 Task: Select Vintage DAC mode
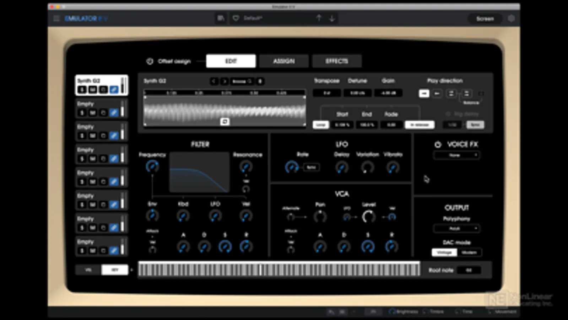pos(444,252)
